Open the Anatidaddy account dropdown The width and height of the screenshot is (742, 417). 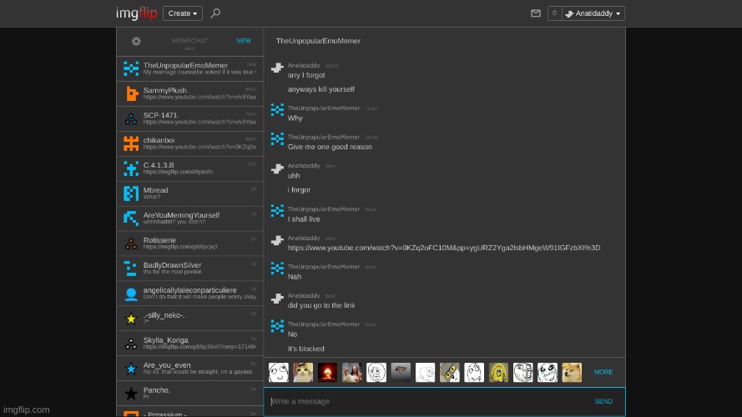593,13
